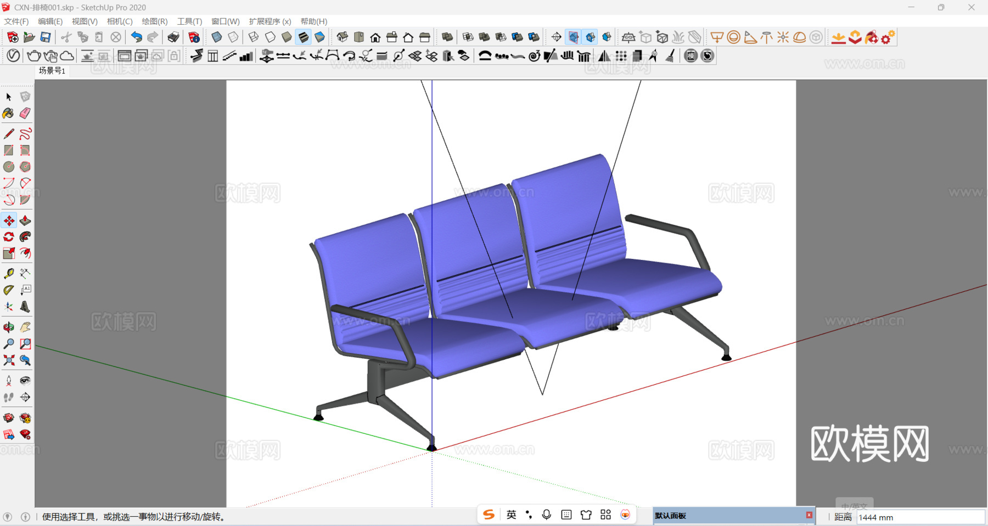Click the Model Info icon
This screenshot has height=526, width=988.
point(194,37)
